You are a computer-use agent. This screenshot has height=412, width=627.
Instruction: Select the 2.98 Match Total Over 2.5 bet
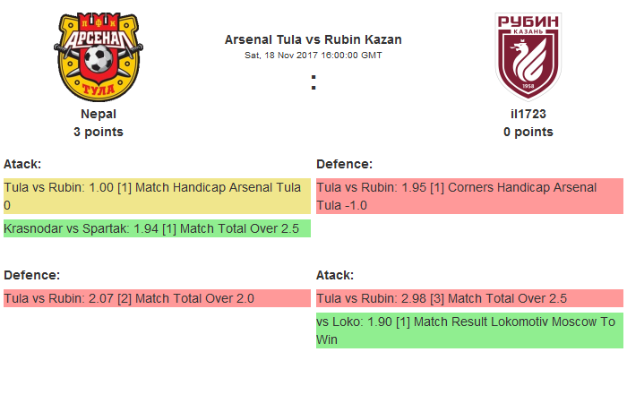click(469, 298)
